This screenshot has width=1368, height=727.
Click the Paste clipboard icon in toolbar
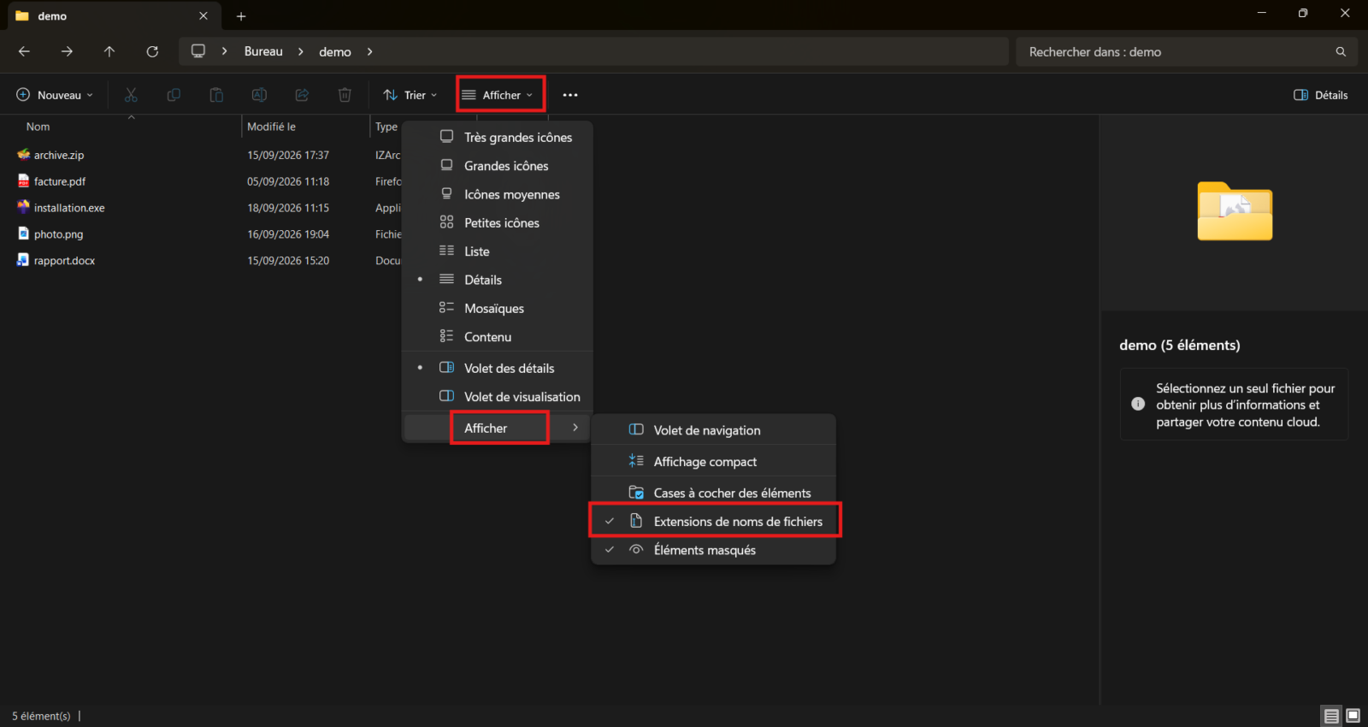(216, 95)
